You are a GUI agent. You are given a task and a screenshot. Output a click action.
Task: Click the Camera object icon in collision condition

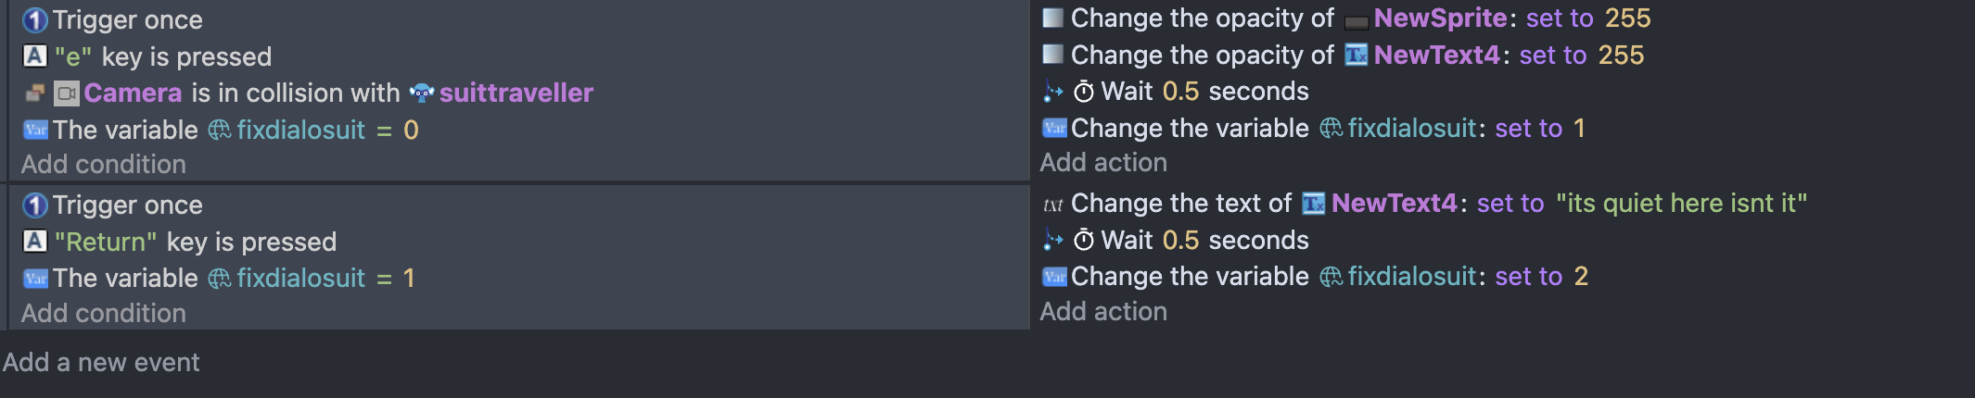coord(67,93)
